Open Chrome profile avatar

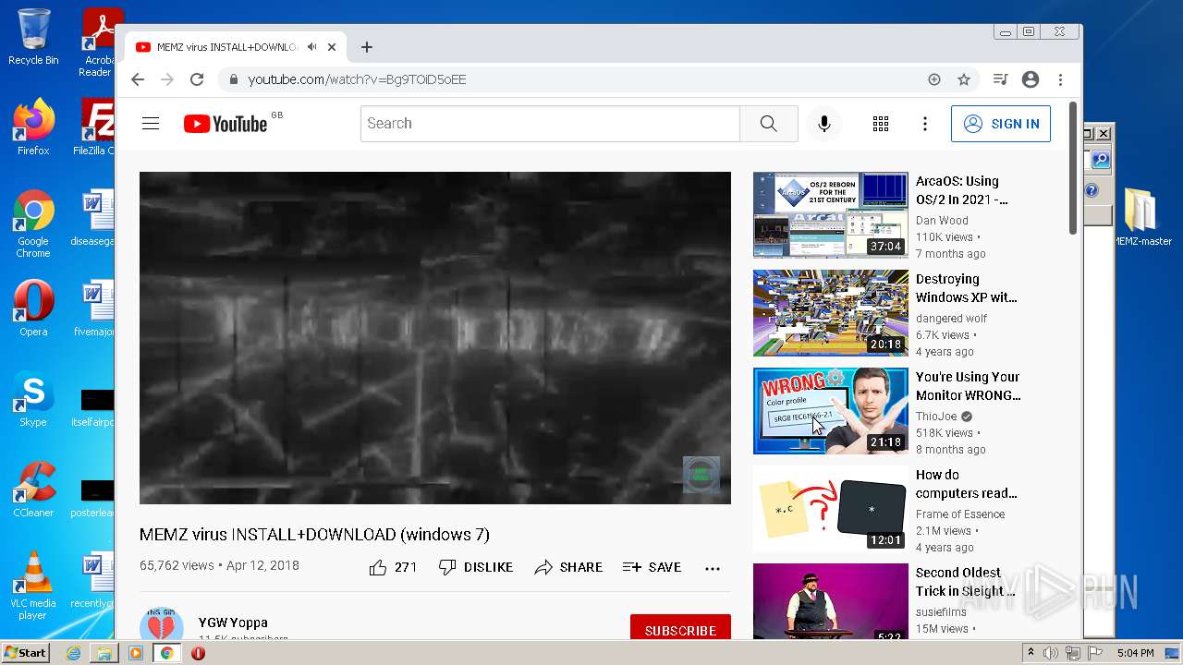coord(1031,79)
